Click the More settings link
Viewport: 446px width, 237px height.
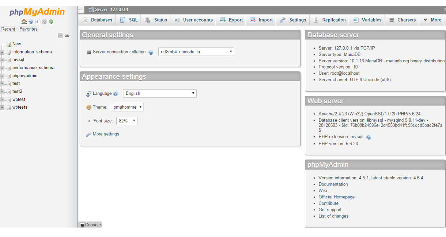pos(106,134)
